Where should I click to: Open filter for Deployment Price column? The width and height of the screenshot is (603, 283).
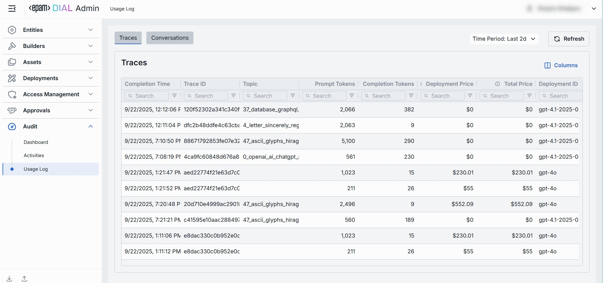click(x=470, y=96)
